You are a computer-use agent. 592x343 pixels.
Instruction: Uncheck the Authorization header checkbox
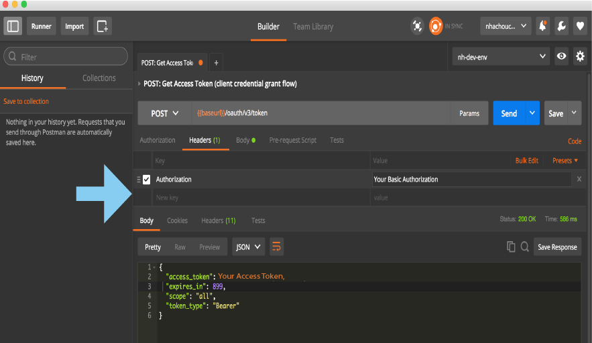click(147, 180)
